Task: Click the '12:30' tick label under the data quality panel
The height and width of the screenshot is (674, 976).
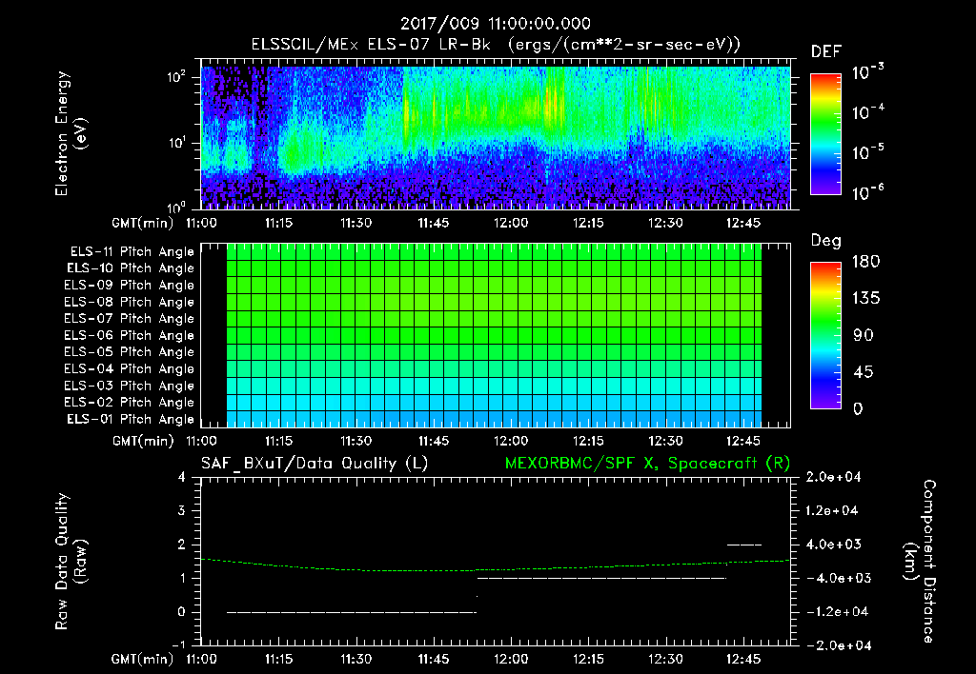Action: pos(665,659)
